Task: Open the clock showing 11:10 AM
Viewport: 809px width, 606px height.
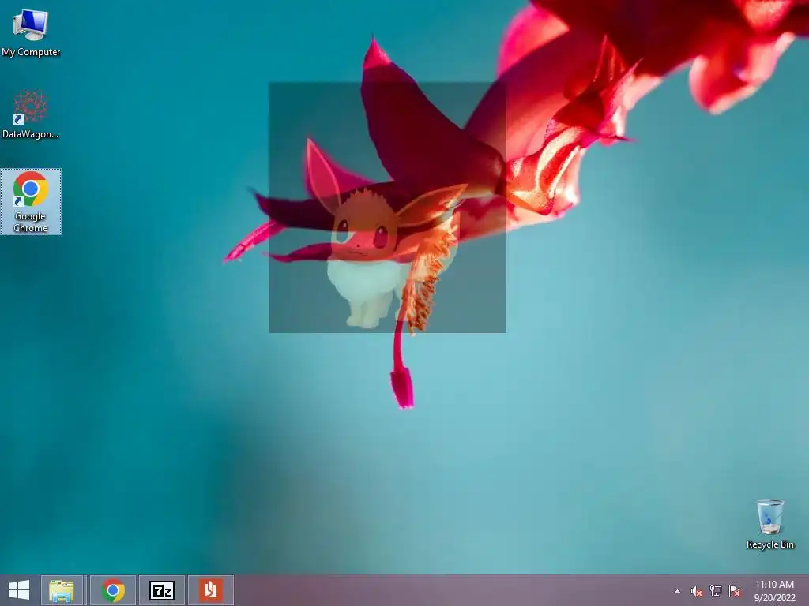Action: click(774, 591)
